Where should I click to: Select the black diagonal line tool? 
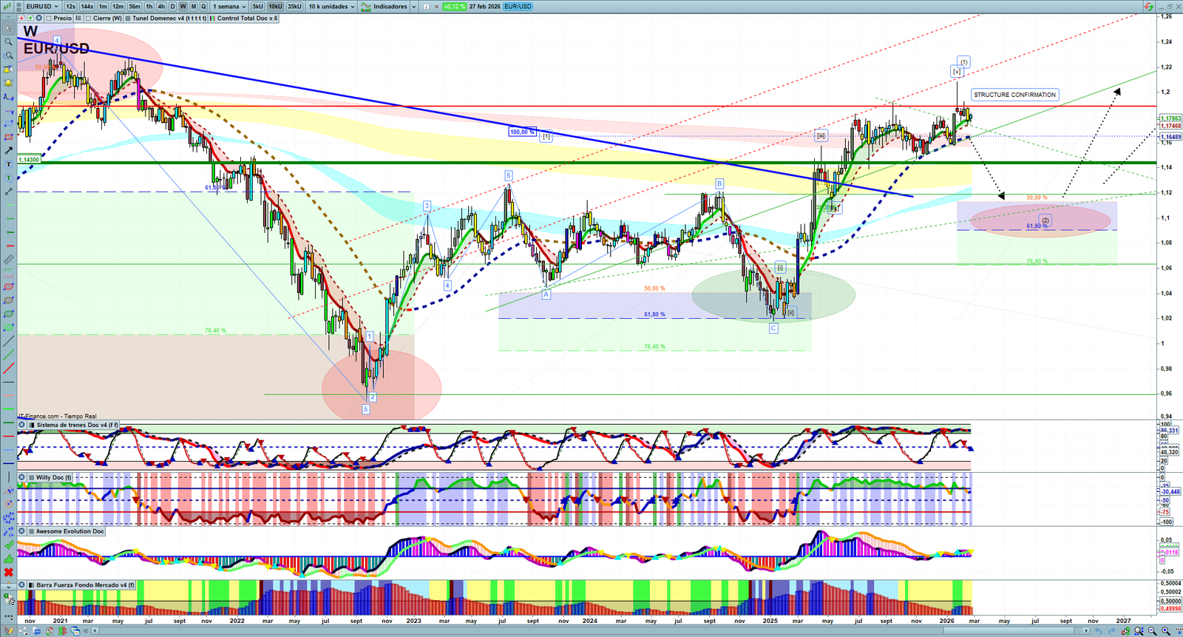point(8,341)
